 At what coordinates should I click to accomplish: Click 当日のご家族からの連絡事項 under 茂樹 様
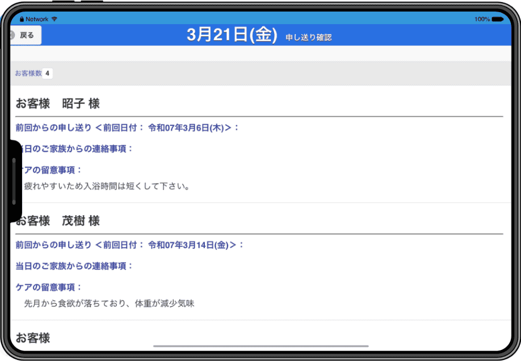click(74, 266)
